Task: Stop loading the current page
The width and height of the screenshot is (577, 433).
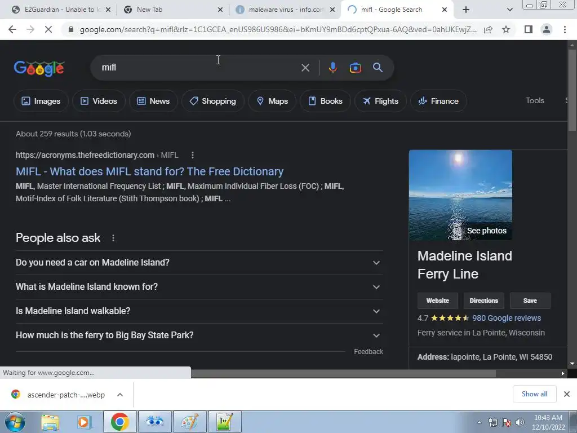Action: [48, 29]
